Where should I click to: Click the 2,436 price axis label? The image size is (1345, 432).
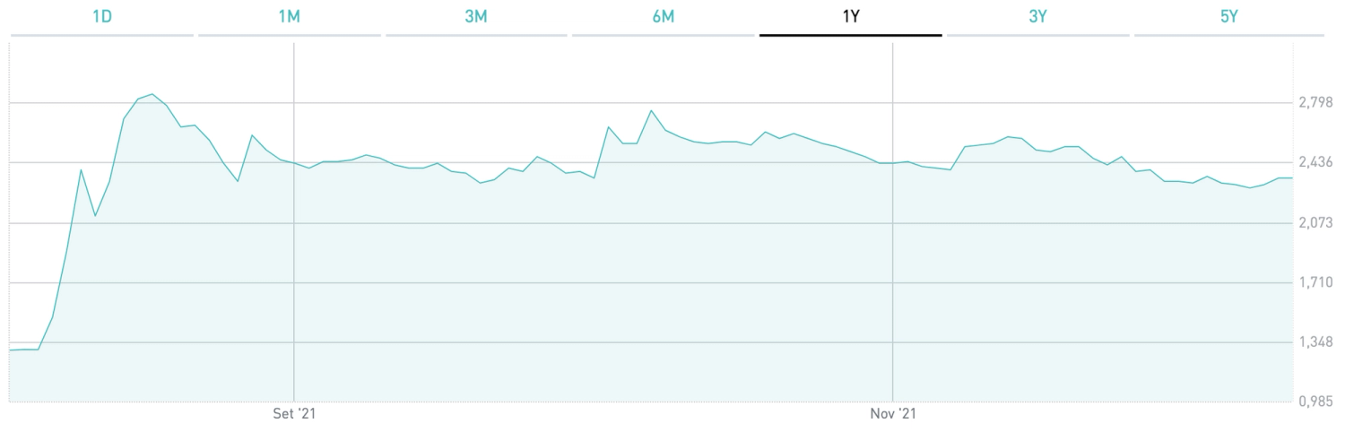(1315, 163)
